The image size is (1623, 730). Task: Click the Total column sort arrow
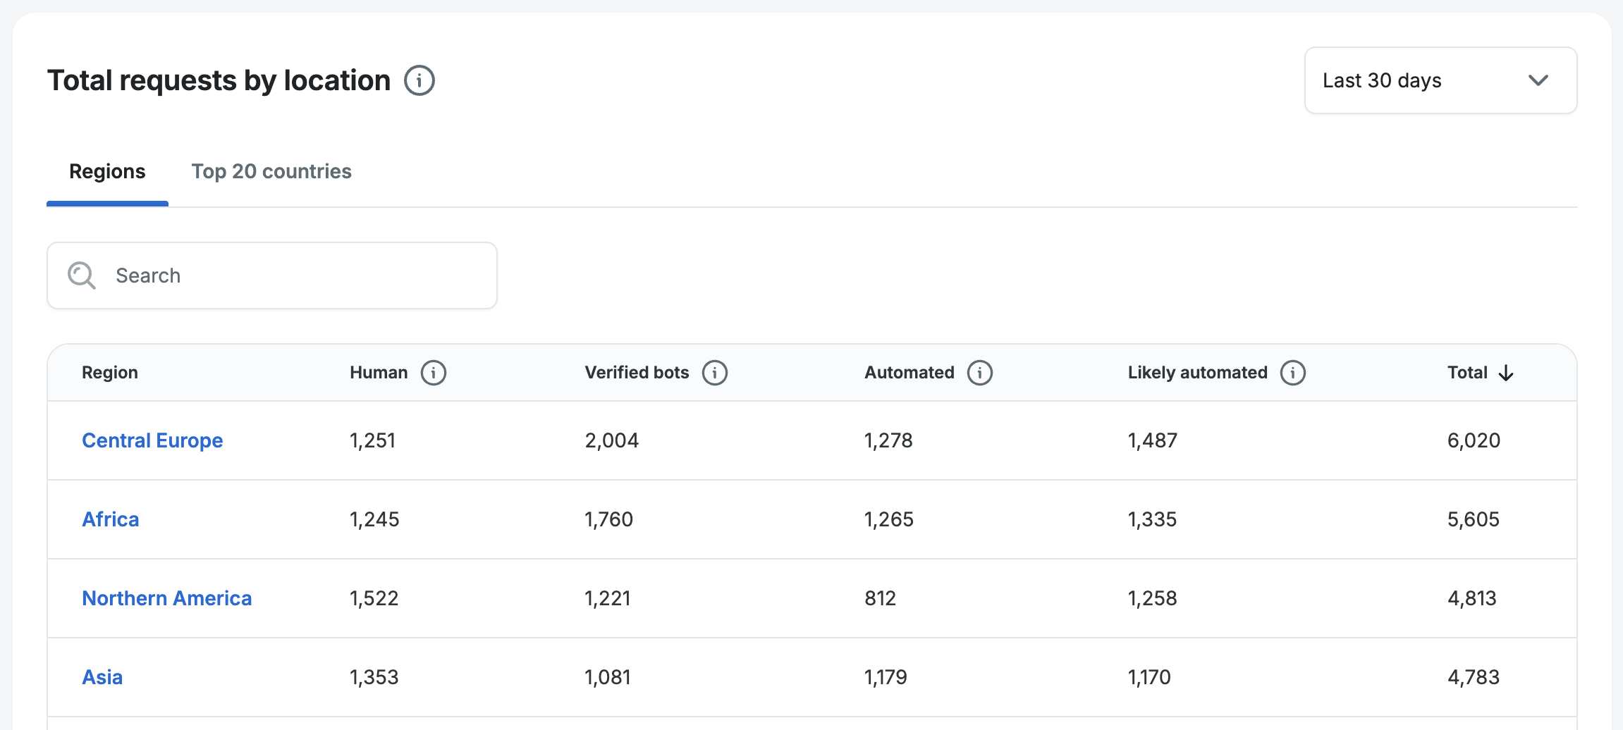(x=1507, y=373)
